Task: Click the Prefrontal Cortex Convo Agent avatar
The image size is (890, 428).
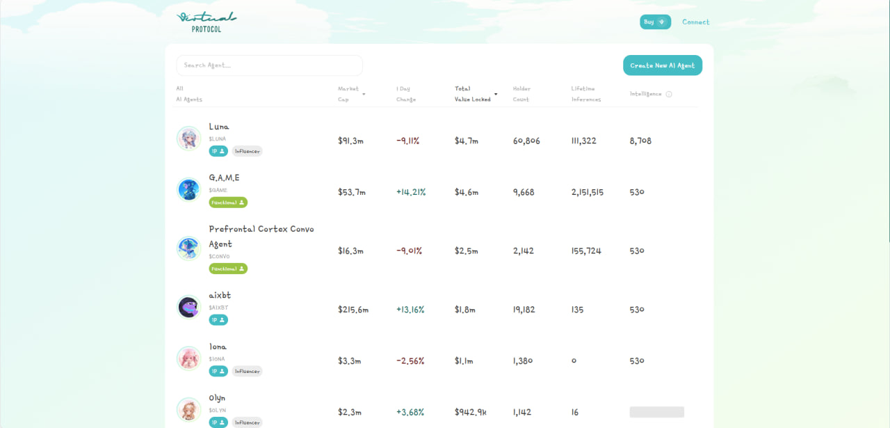Action: (x=188, y=248)
